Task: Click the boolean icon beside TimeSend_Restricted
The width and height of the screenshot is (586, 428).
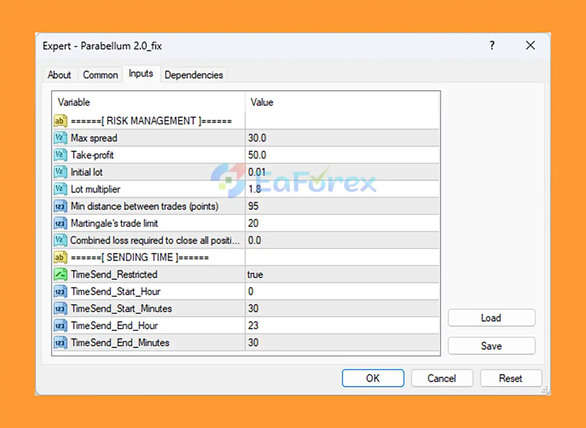Action: pos(60,274)
